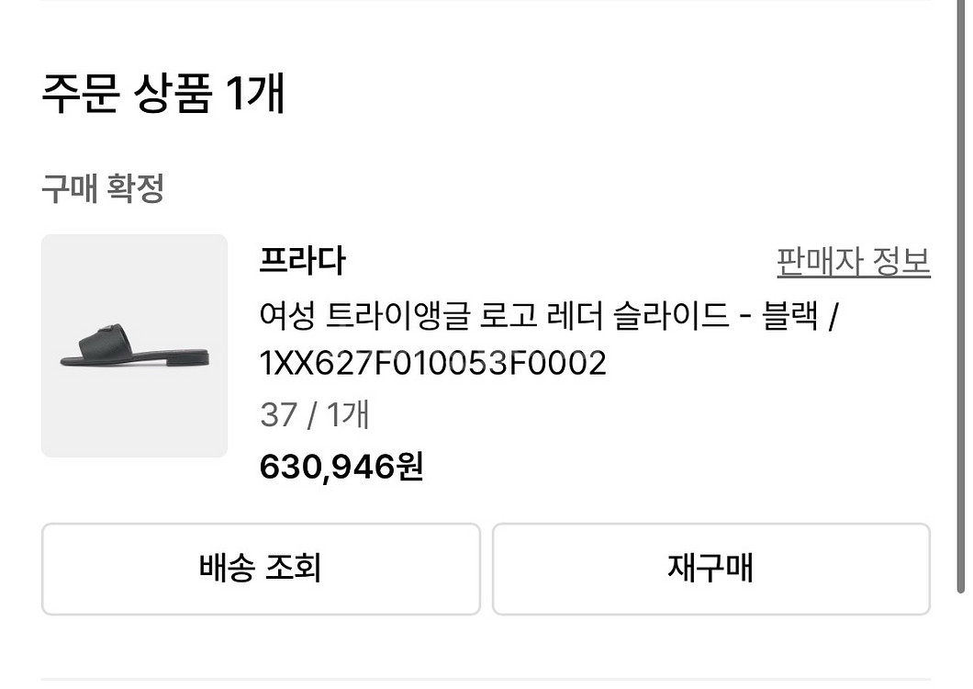The image size is (973, 689).
Task: Click the 주문 상품 heading text
Action: (127, 94)
